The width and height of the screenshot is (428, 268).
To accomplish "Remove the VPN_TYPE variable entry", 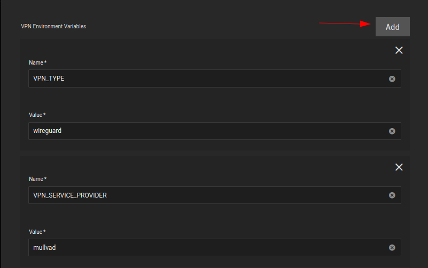I will (399, 50).
